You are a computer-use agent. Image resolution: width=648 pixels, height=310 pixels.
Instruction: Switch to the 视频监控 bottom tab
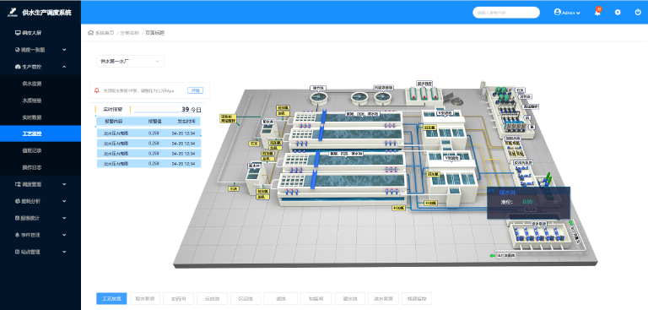tap(417, 298)
